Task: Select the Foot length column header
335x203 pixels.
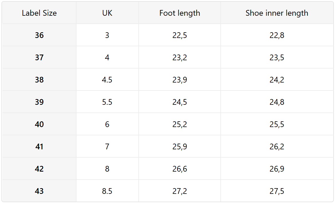Action: coord(180,13)
